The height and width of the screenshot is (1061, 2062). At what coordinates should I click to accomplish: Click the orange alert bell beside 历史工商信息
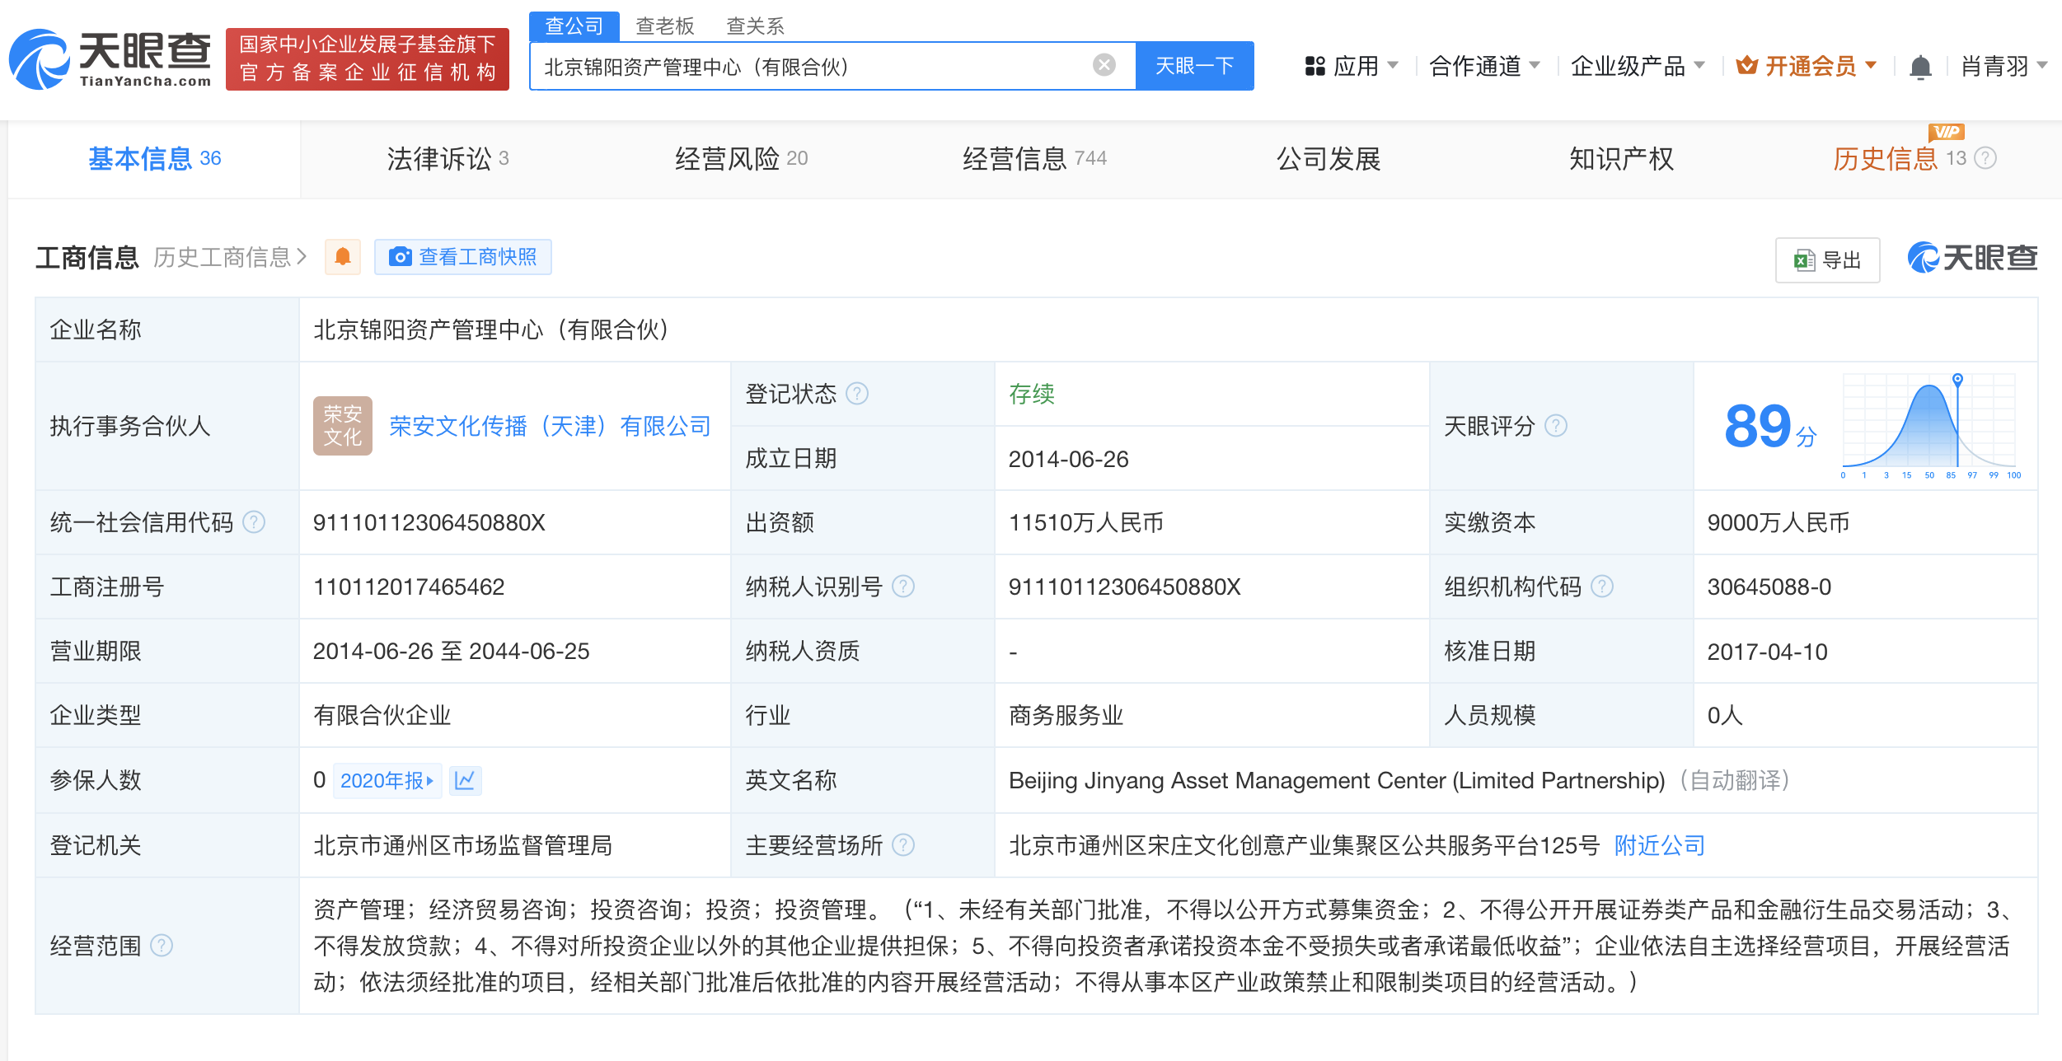pyautogui.click(x=343, y=257)
